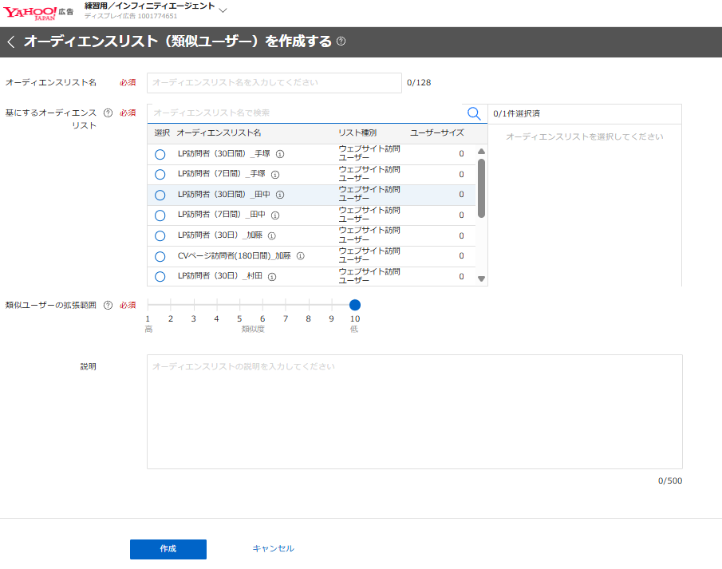Select radio button for LP訪問者（7日間）_手塚
This screenshot has height=569, width=722.
160,175
